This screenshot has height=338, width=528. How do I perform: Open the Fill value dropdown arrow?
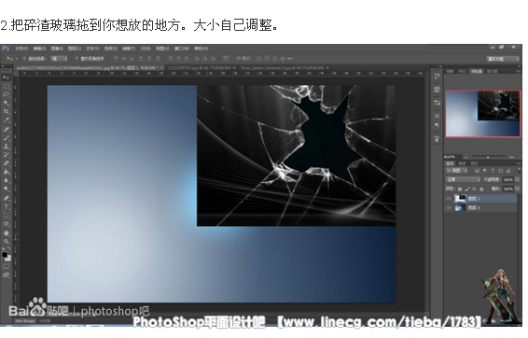[518, 189]
